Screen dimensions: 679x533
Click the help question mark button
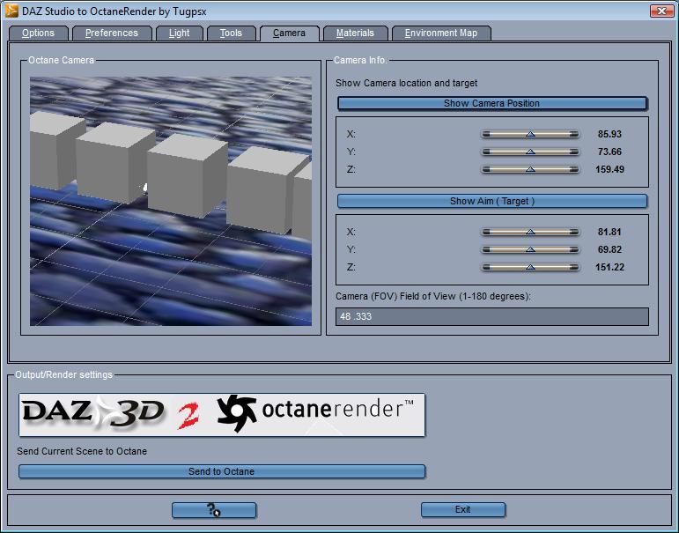click(214, 509)
